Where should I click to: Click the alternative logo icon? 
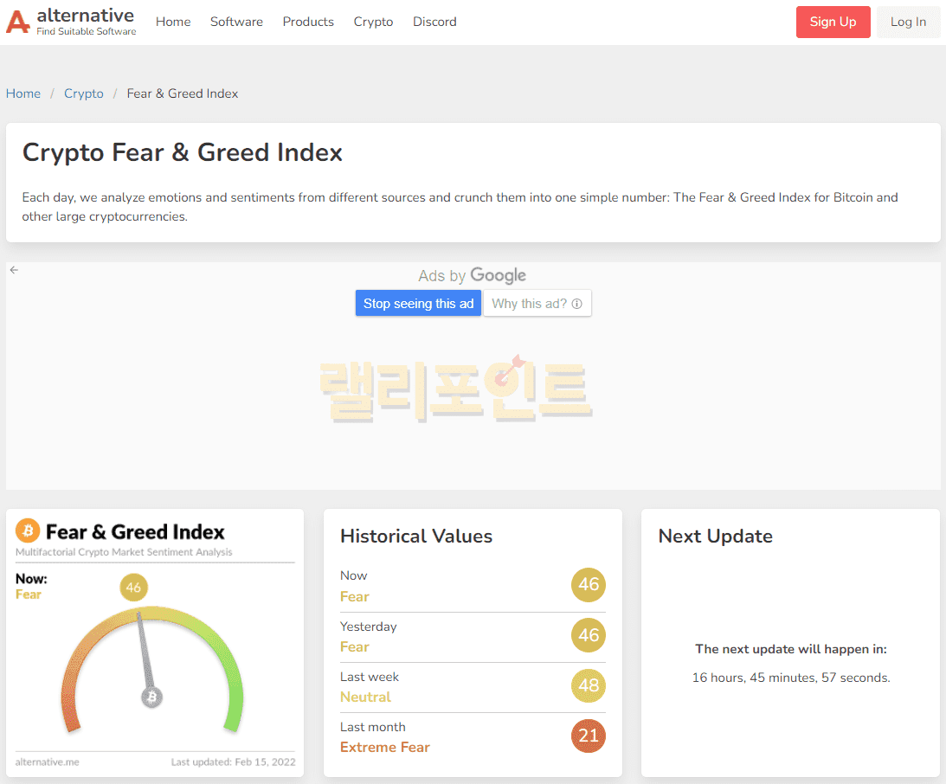click(x=18, y=22)
